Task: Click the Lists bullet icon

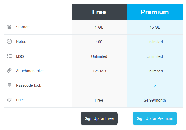Action: (9, 56)
